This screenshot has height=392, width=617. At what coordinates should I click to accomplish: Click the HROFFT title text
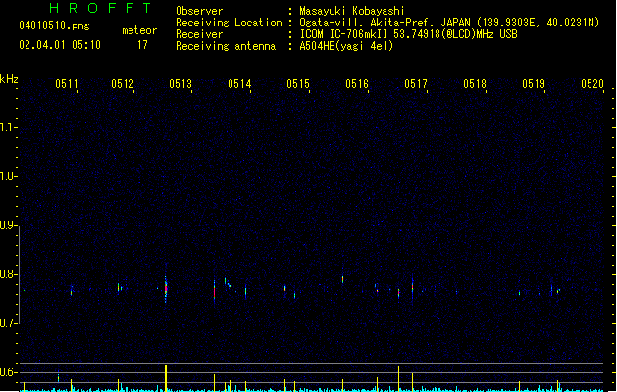click(100, 8)
